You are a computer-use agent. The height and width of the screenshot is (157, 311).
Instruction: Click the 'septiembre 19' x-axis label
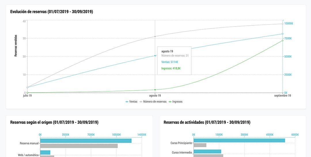[282, 96]
